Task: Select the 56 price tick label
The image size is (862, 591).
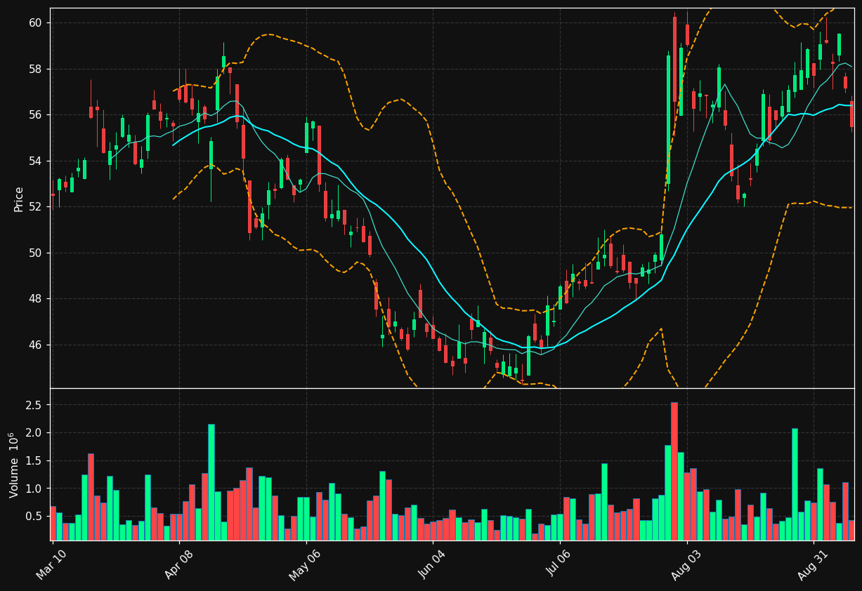Action: pyautogui.click(x=35, y=115)
